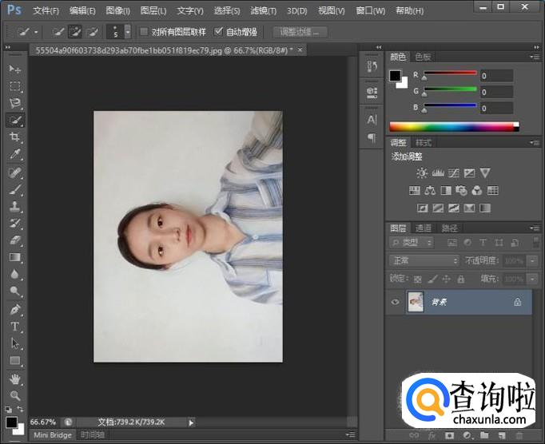The image size is (545, 444).
Task: Enable 对所有图层取样 checkbox
Action: [x=144, y=33]
